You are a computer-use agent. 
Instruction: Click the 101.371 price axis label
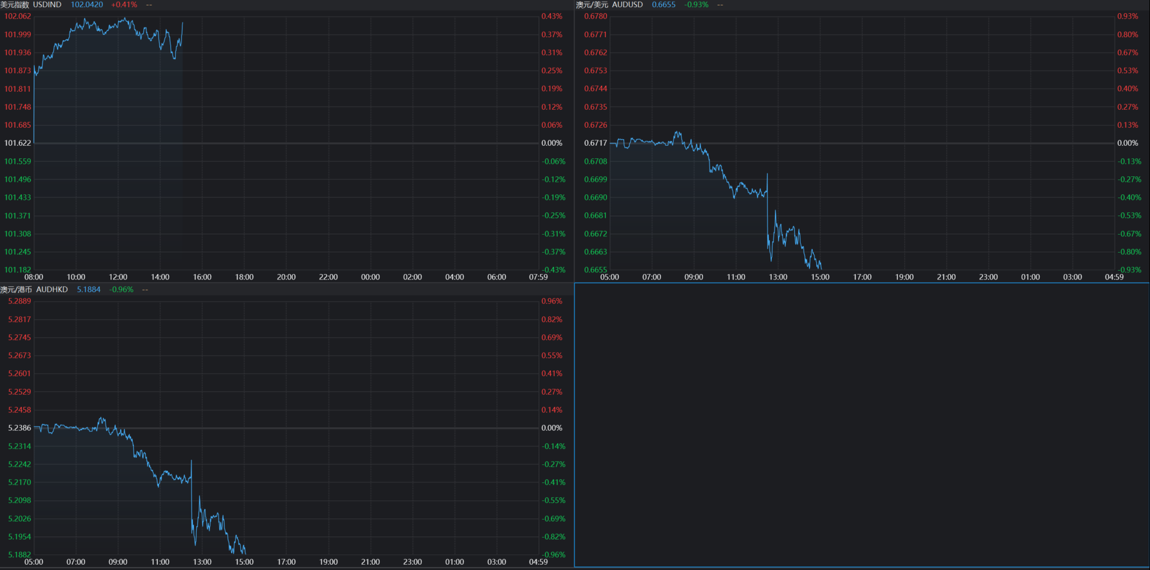17,215
